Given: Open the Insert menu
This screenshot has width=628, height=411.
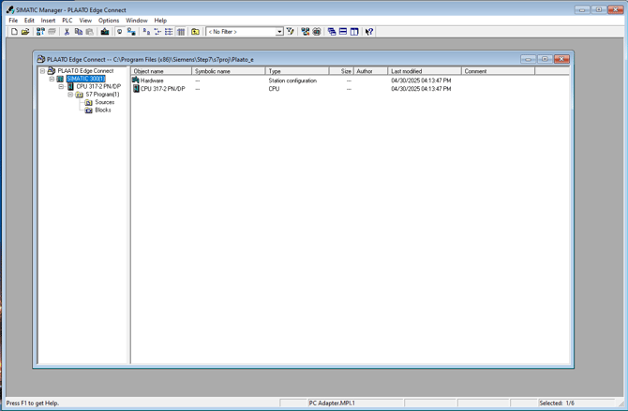Looking at the screenshot, I should [48, 21].
